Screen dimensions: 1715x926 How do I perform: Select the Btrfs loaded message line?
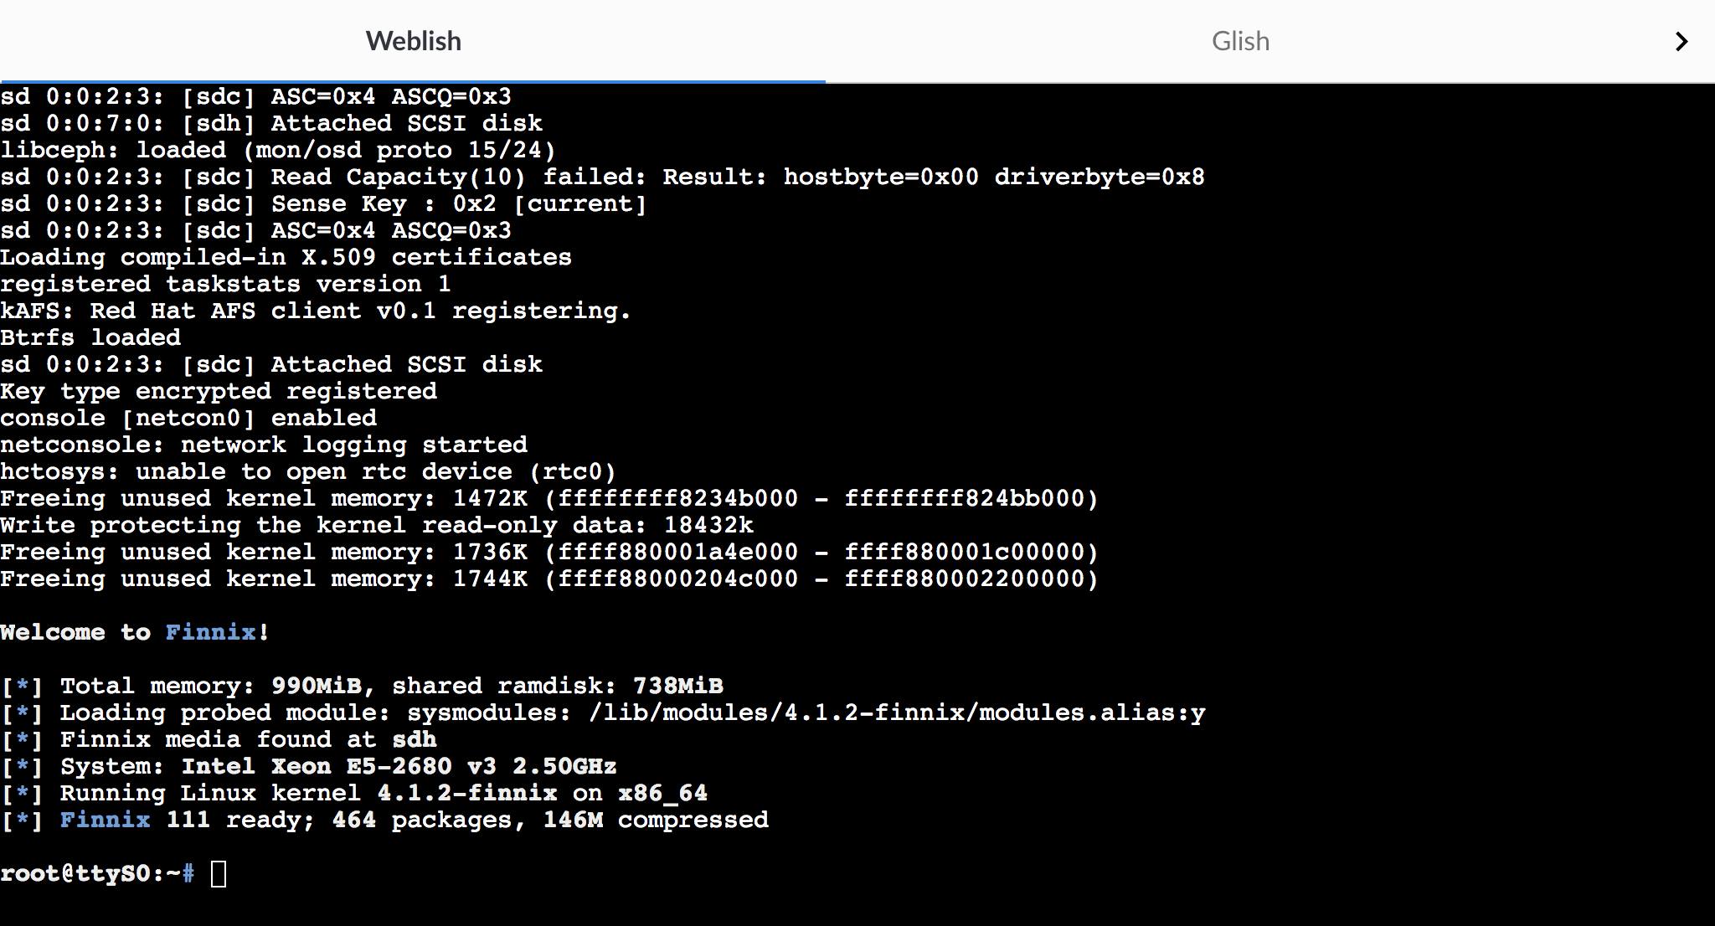pos(90,337)
